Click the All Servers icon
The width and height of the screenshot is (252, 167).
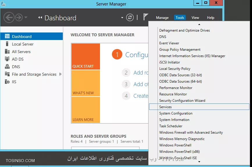pos(7,51)
